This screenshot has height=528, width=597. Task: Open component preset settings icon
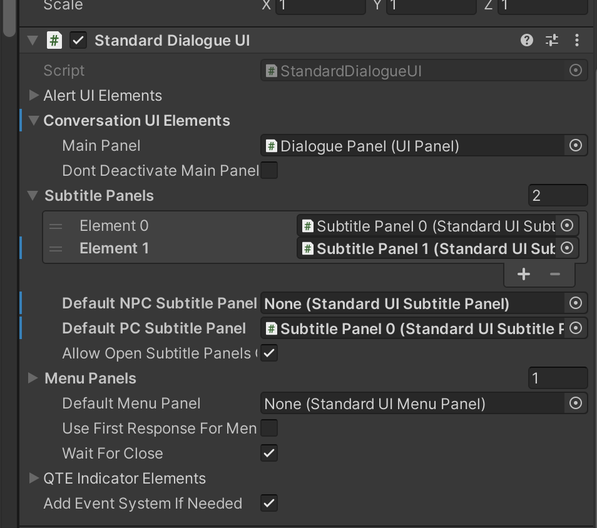click(552, 40)
